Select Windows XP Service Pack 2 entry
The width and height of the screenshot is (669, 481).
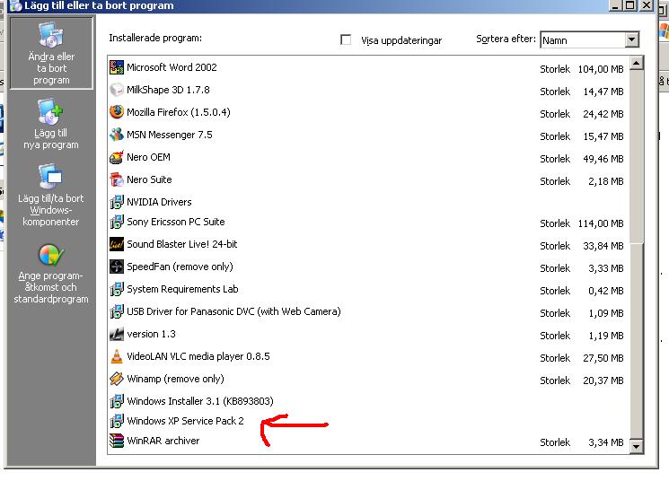click(369, 421)
